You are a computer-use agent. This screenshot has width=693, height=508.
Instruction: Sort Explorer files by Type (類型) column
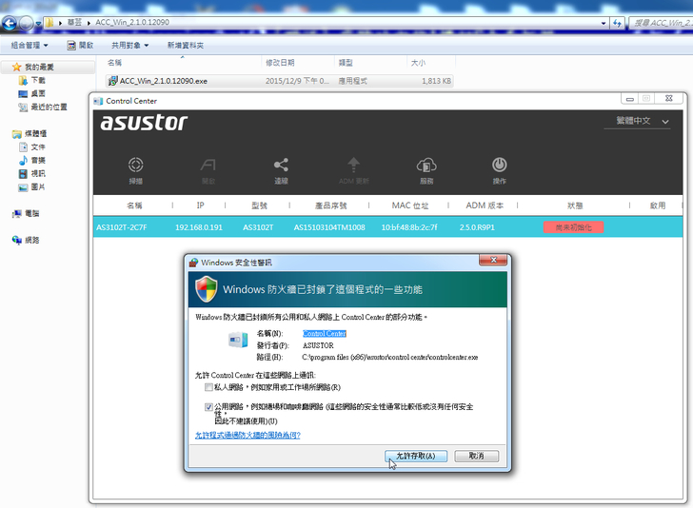(371, 63)
